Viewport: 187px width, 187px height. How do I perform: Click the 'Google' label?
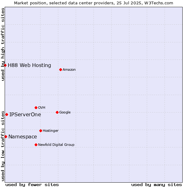tap(65, 112)
